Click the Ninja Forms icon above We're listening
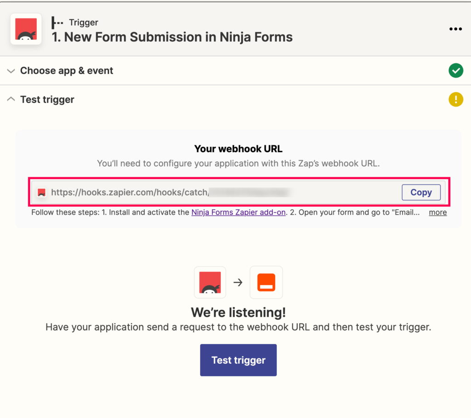Image resolution: width=471 pixels, height=418 pixels. [210, 282]
